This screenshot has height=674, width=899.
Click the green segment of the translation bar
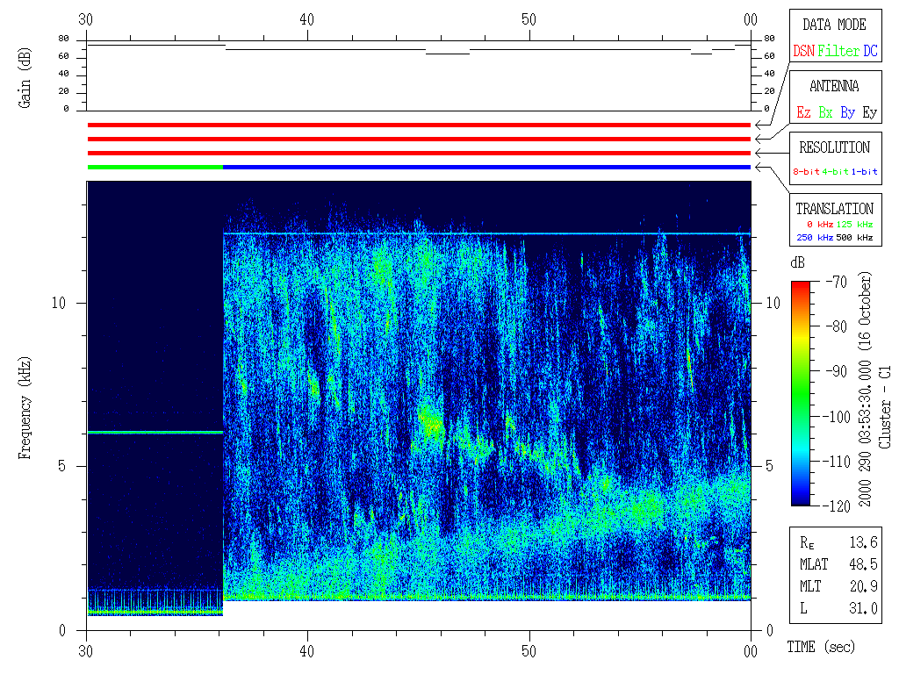155,167
